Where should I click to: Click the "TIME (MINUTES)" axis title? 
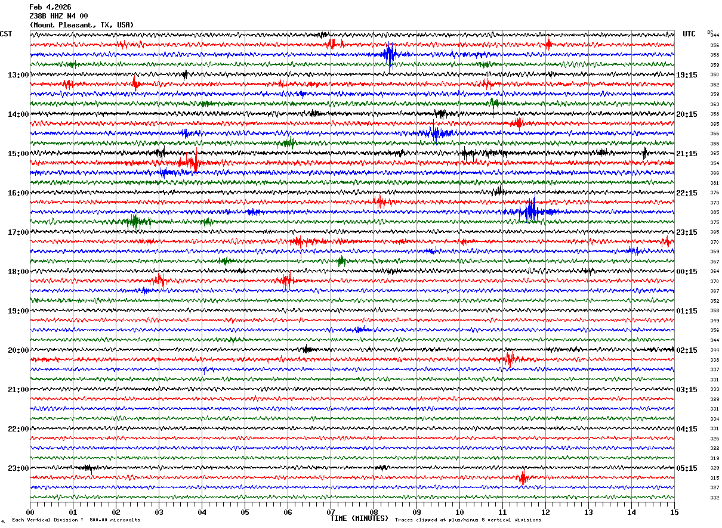tap(359, 518)
